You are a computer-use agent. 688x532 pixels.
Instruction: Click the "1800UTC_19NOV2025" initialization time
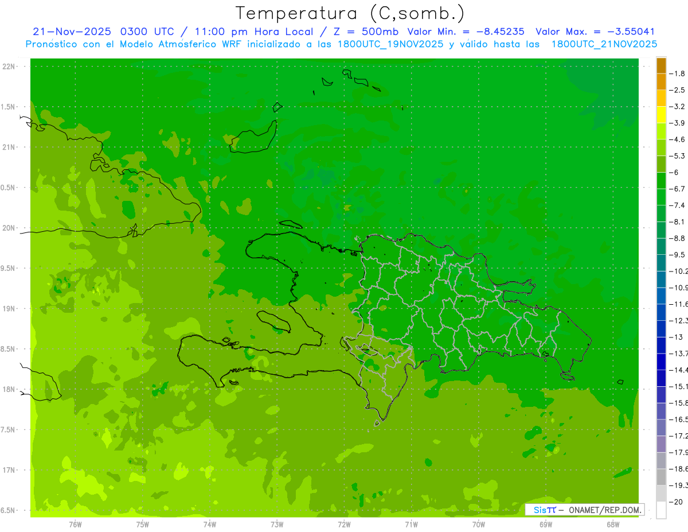(x=389, y=44)
